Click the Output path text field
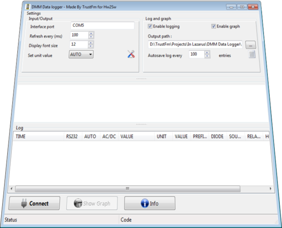This screenshot has width=282, height=228. tap(195, 44)
